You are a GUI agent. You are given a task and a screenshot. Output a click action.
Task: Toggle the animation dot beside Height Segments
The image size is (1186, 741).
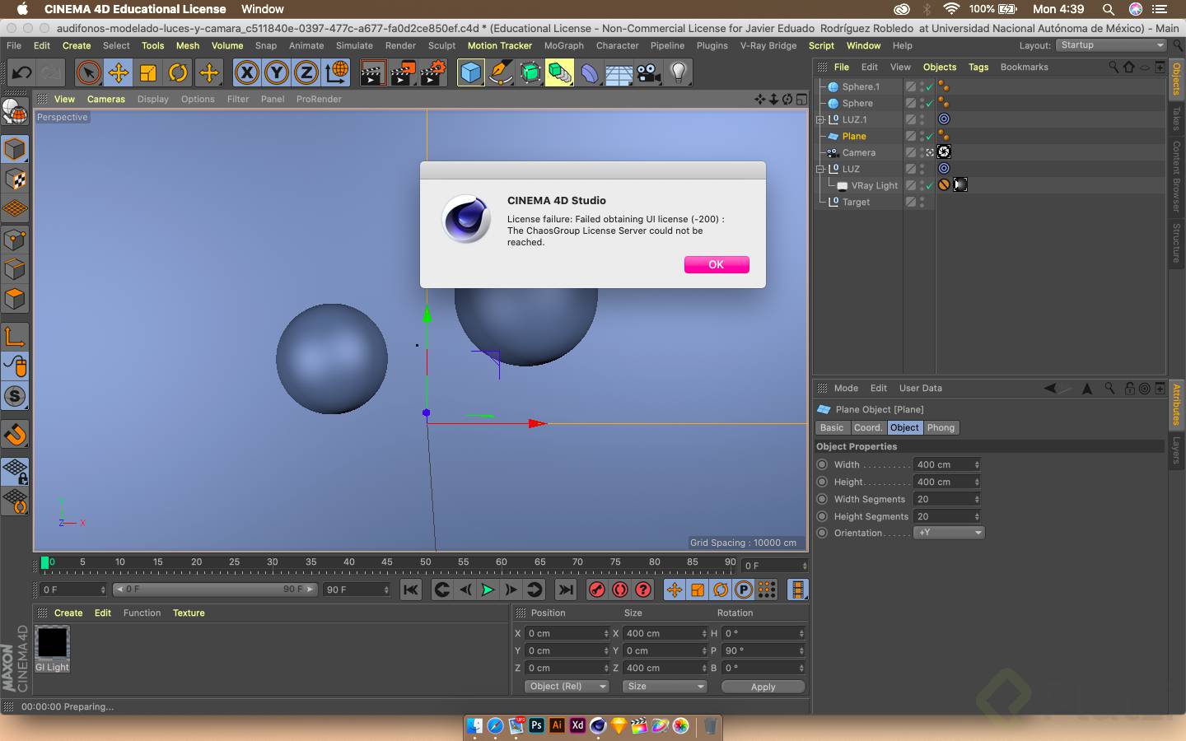822,516
